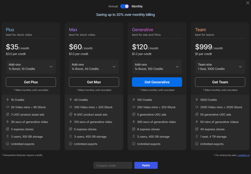Click the lightning icon beside 10 Credits

tap(8, 100)
